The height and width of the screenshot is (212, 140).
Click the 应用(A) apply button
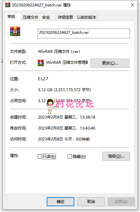(x=121, y=202)
